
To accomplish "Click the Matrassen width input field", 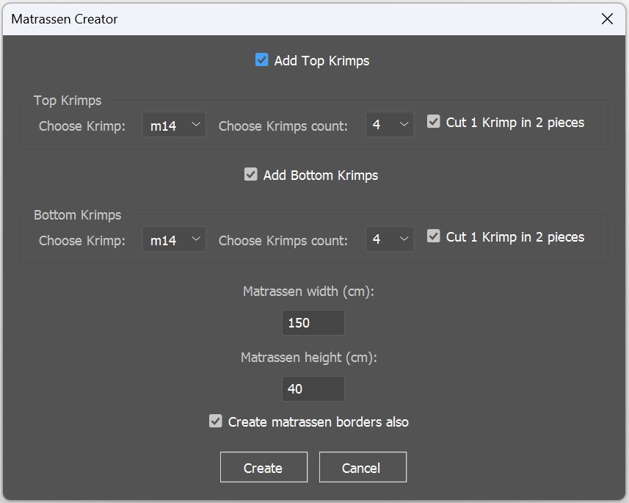I will point(313,323).
